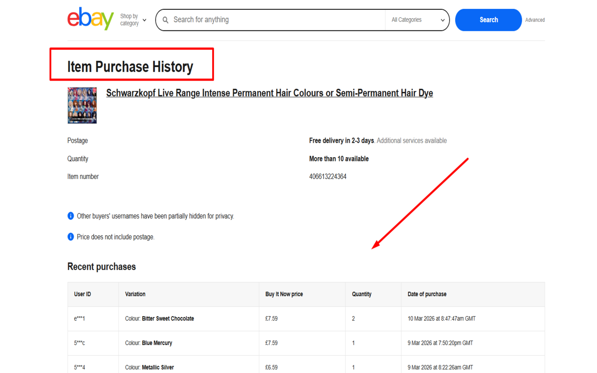Click quantity 2 in e***1 row
The width and height of the screenshot is (597, 373).
(x=354, y=319)
